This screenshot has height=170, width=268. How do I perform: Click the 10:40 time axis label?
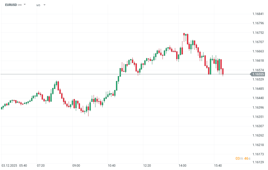coord(112,165)
